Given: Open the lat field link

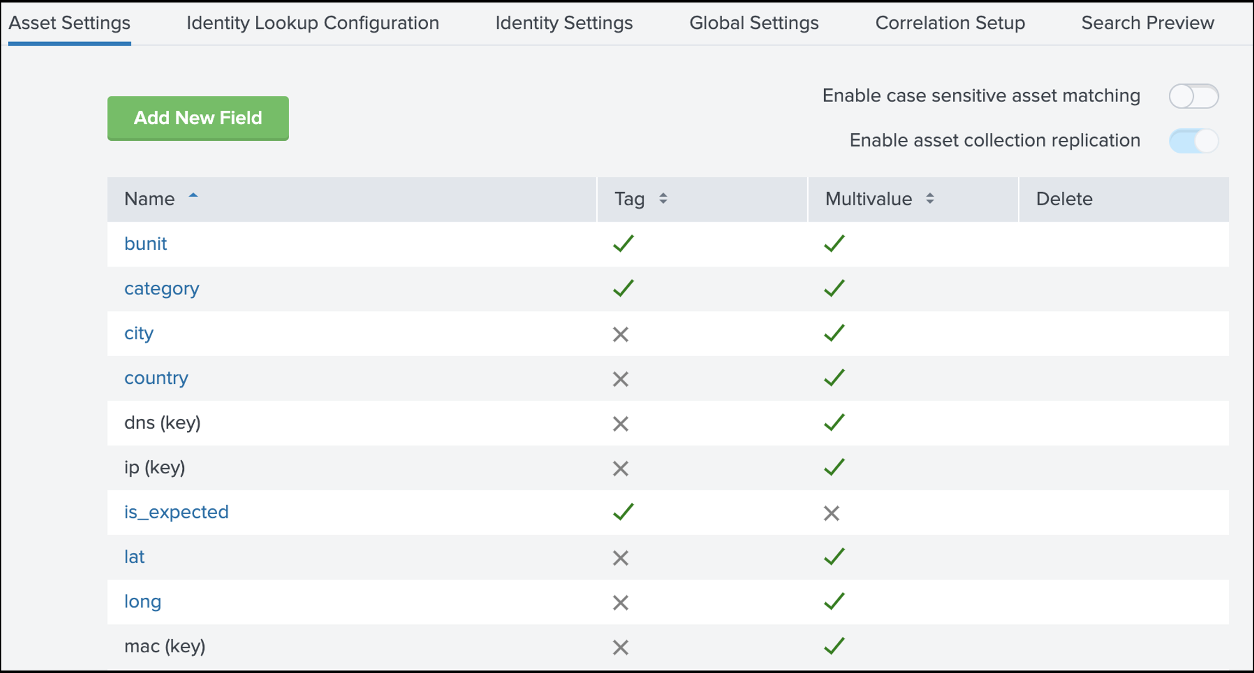Looking at the screenshot, I should (134, 557).
